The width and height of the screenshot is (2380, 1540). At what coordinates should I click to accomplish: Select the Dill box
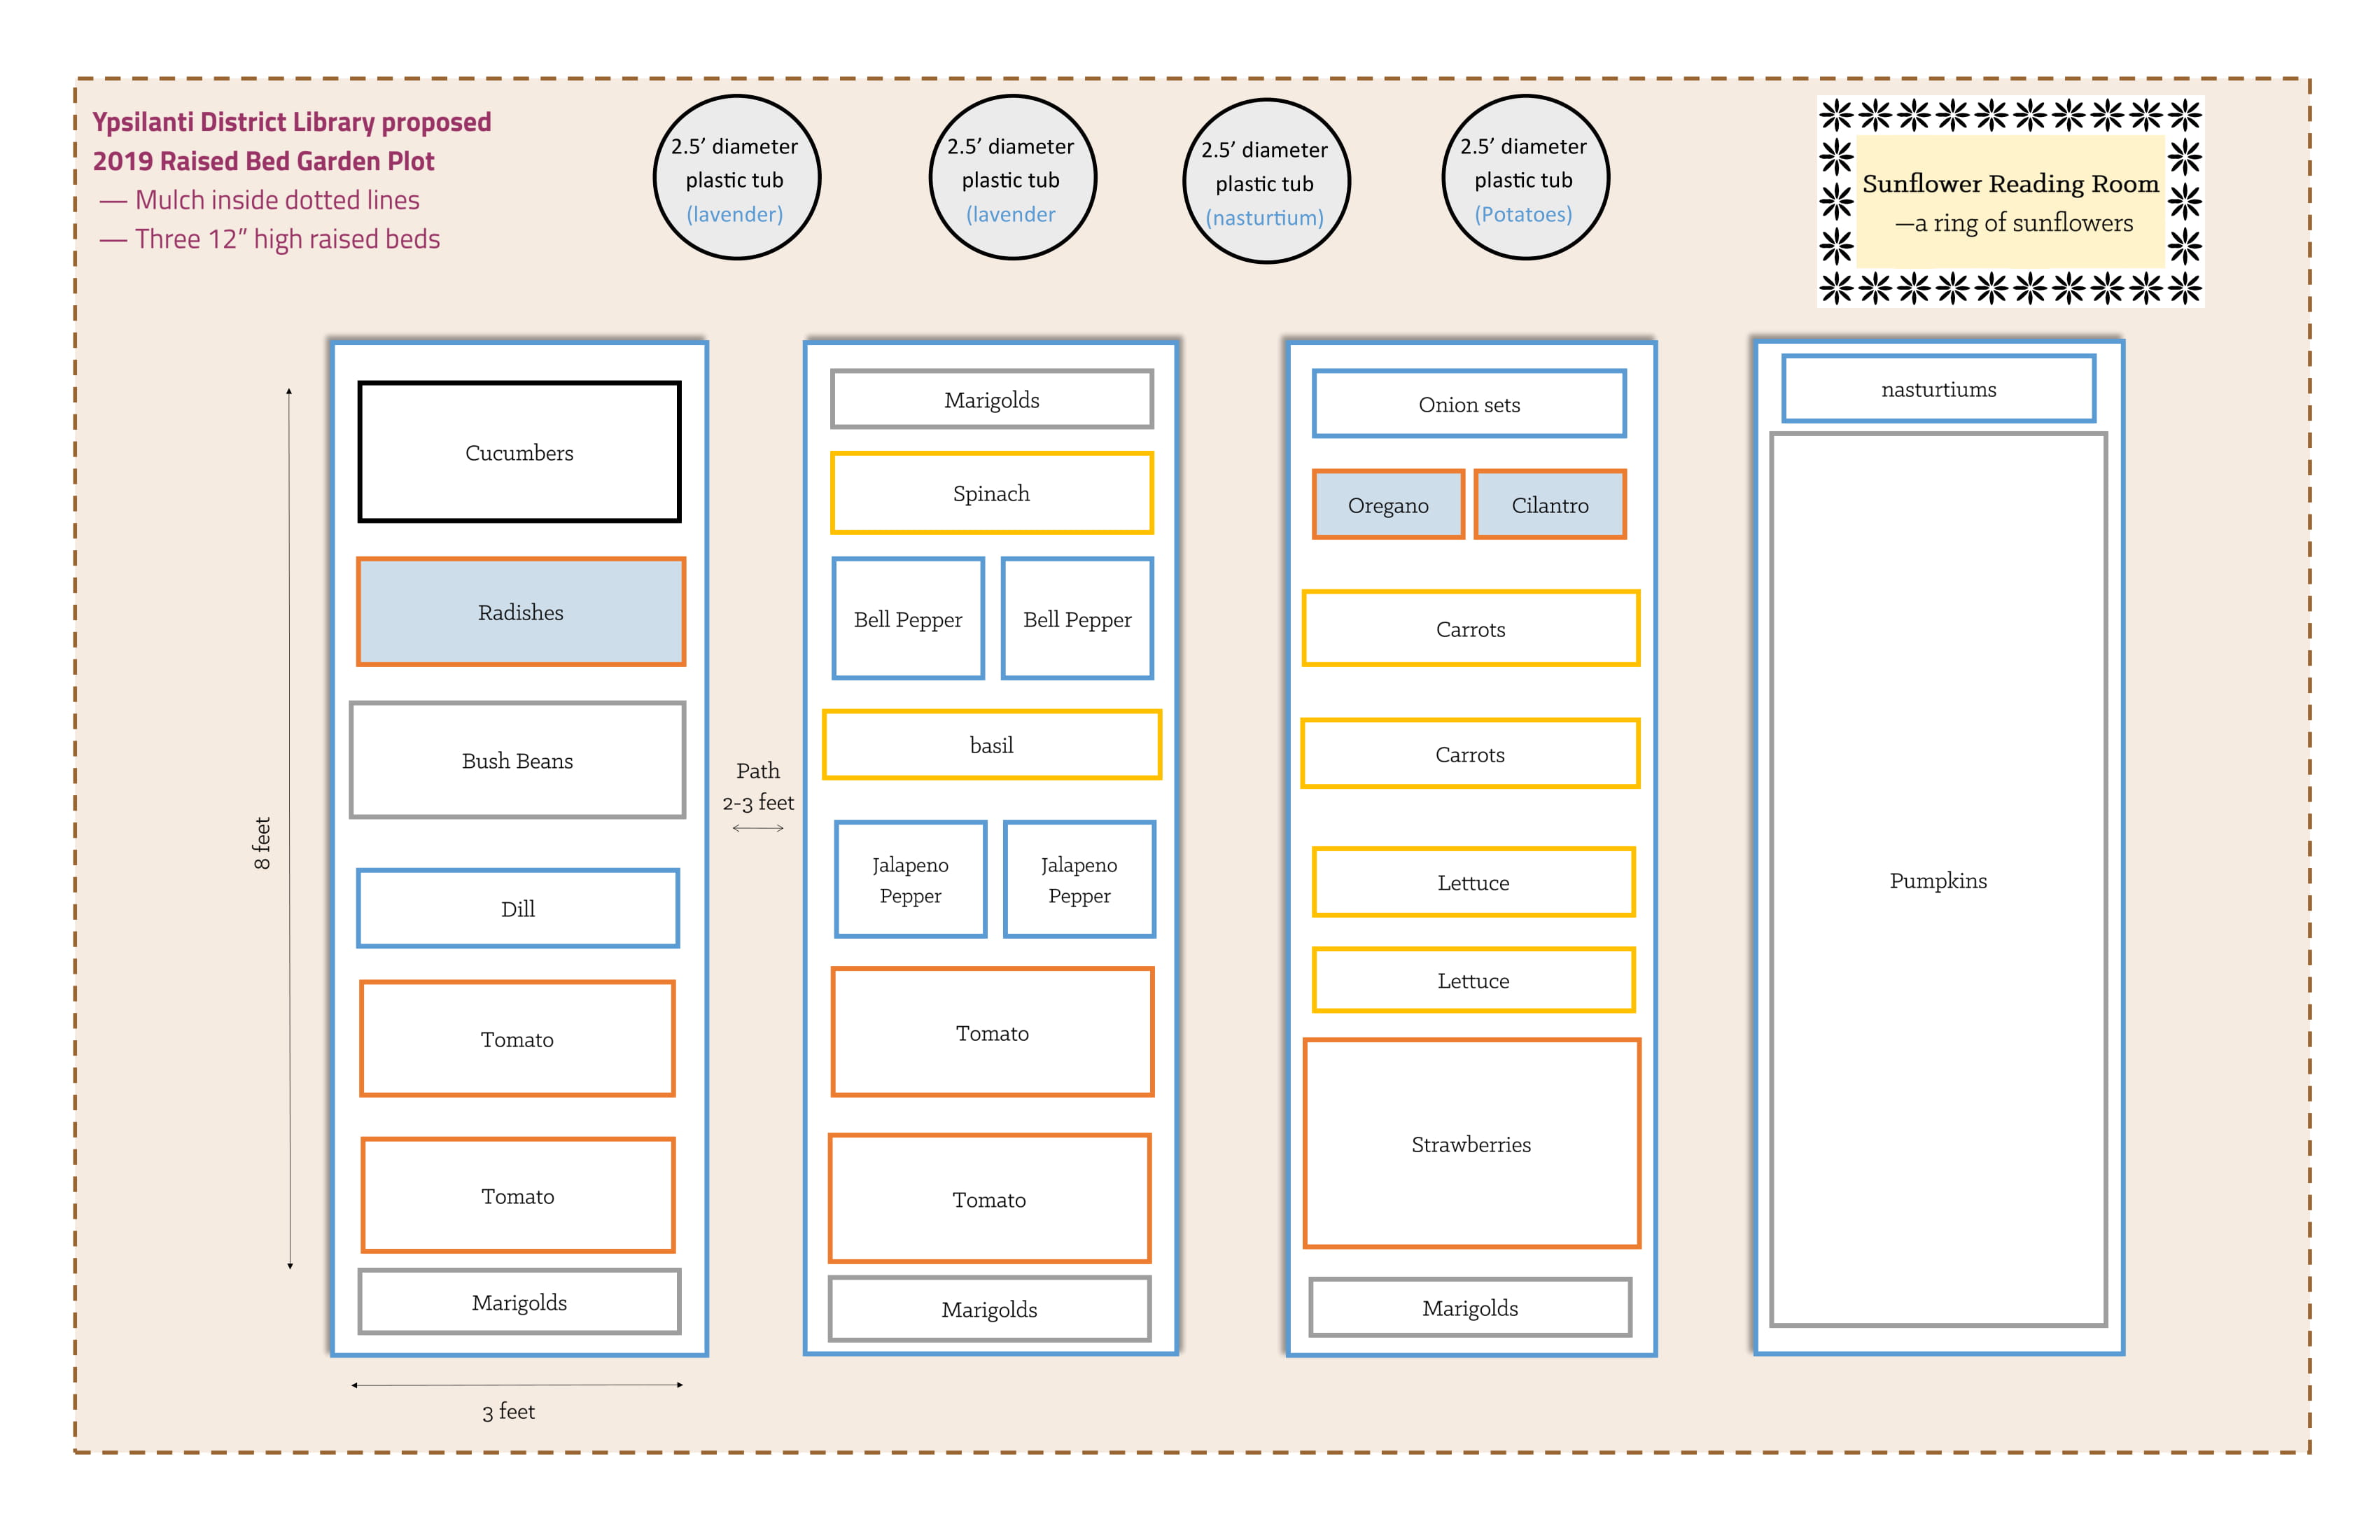[518, 908]
